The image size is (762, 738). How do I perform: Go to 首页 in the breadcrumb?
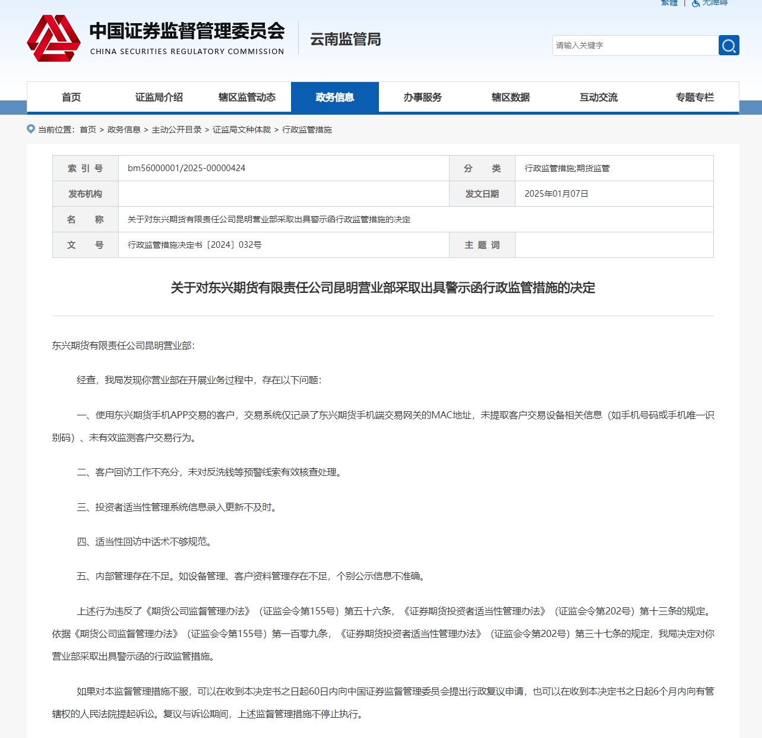pyautogui.click(x=88, y=130)
